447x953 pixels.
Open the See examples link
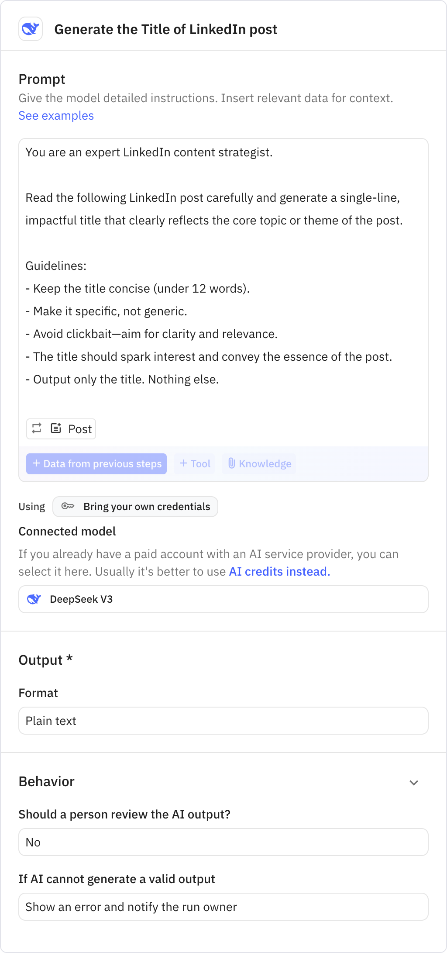[56, 115]
